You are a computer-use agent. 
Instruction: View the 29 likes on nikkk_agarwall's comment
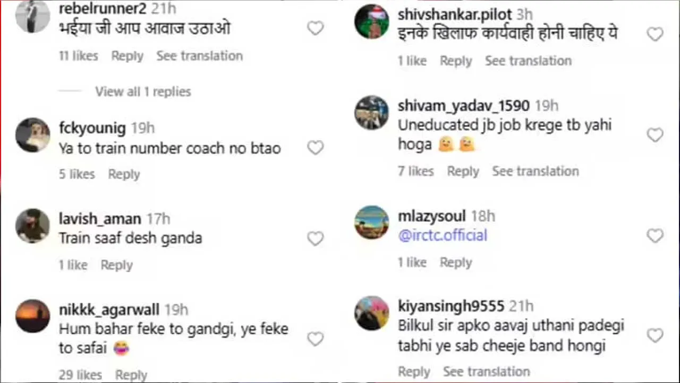(80, 374)
